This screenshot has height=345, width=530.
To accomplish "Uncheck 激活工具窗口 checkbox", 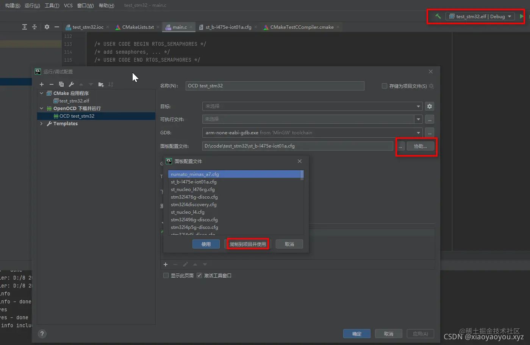I will click(199, 275).
